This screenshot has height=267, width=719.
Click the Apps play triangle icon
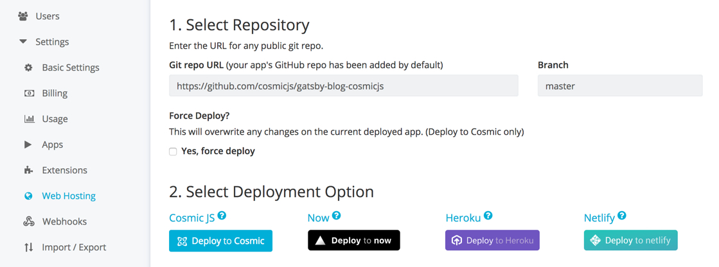(x=28, y=144)
